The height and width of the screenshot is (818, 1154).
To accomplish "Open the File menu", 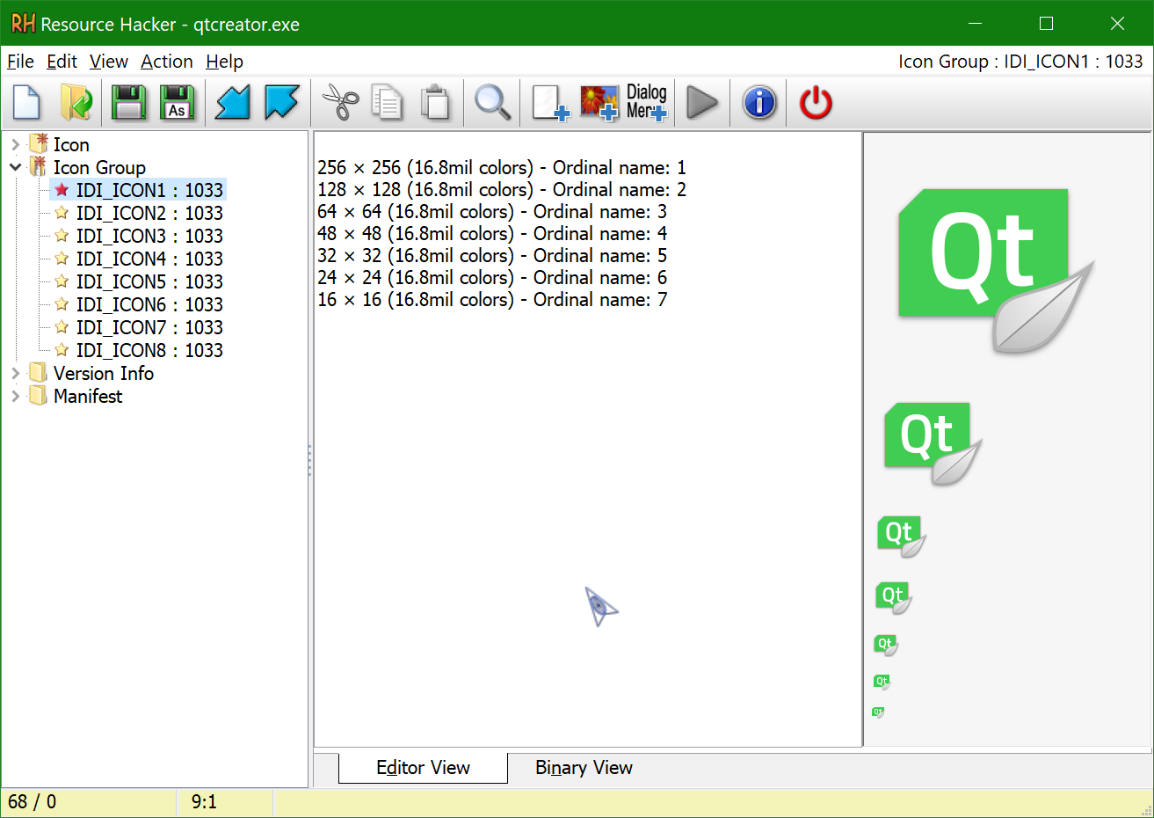I will pyautogui.click(x=20, y=62).
